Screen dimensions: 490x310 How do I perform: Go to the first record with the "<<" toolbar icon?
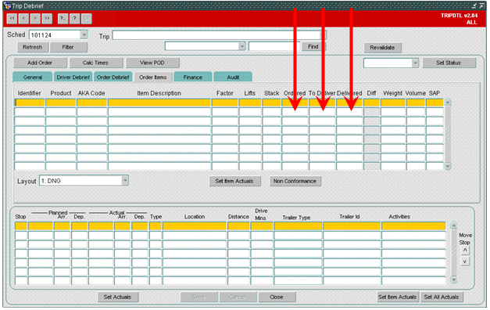[12, 19]
